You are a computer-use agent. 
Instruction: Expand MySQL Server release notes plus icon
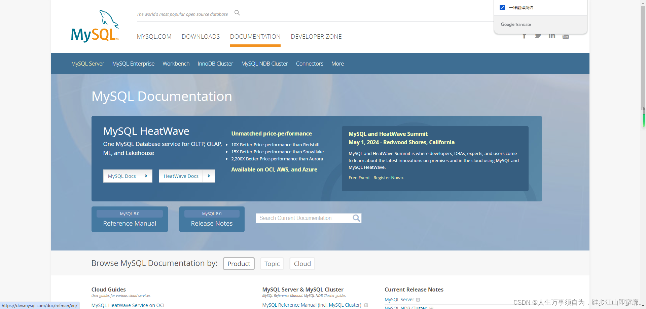tap(418, 300)
